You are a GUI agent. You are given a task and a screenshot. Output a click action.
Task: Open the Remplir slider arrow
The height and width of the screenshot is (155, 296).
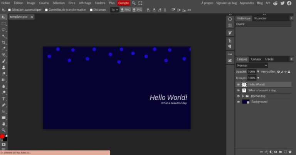[x=258, y=78]
